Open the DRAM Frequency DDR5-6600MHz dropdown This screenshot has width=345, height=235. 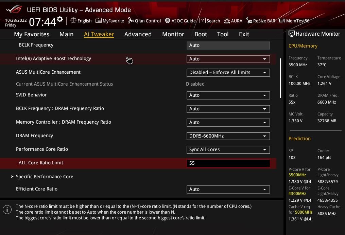click(228, 136)
